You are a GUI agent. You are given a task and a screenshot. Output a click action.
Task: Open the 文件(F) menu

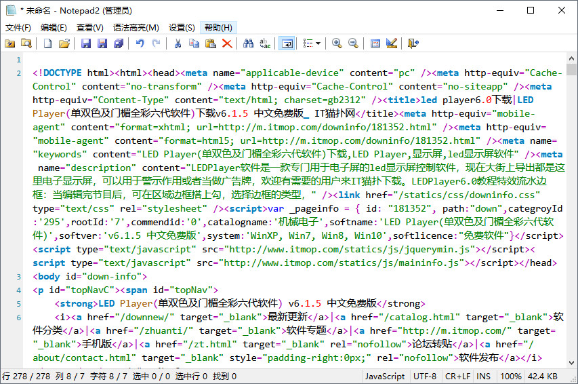pos(18,28)
